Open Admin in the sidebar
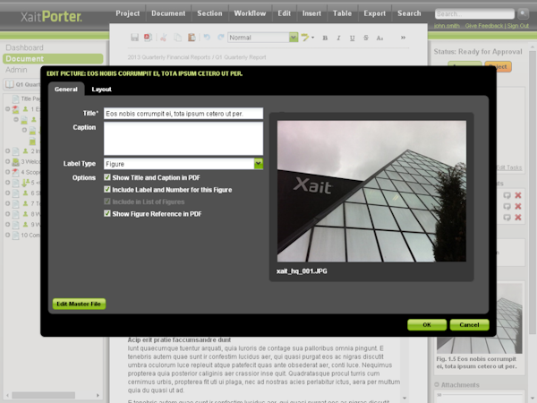 (x=16, y=70)
